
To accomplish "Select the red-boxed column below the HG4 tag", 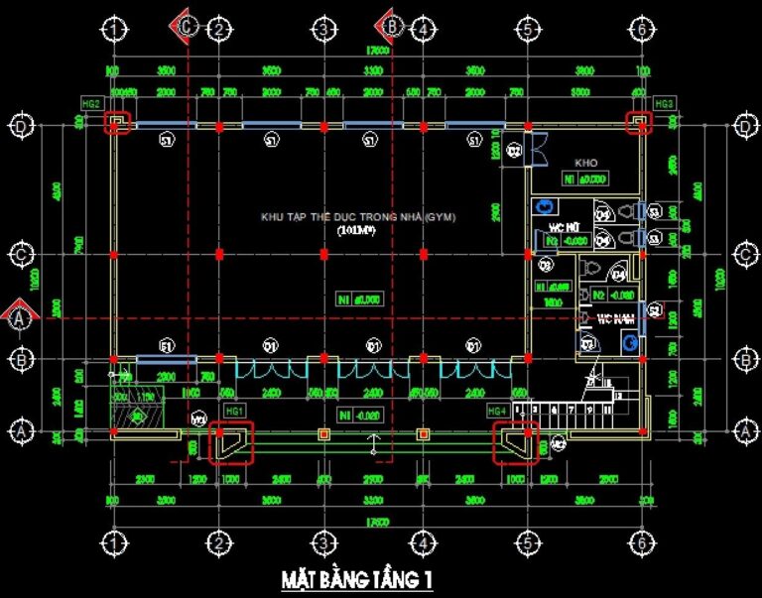I will (x=516, y=440).
